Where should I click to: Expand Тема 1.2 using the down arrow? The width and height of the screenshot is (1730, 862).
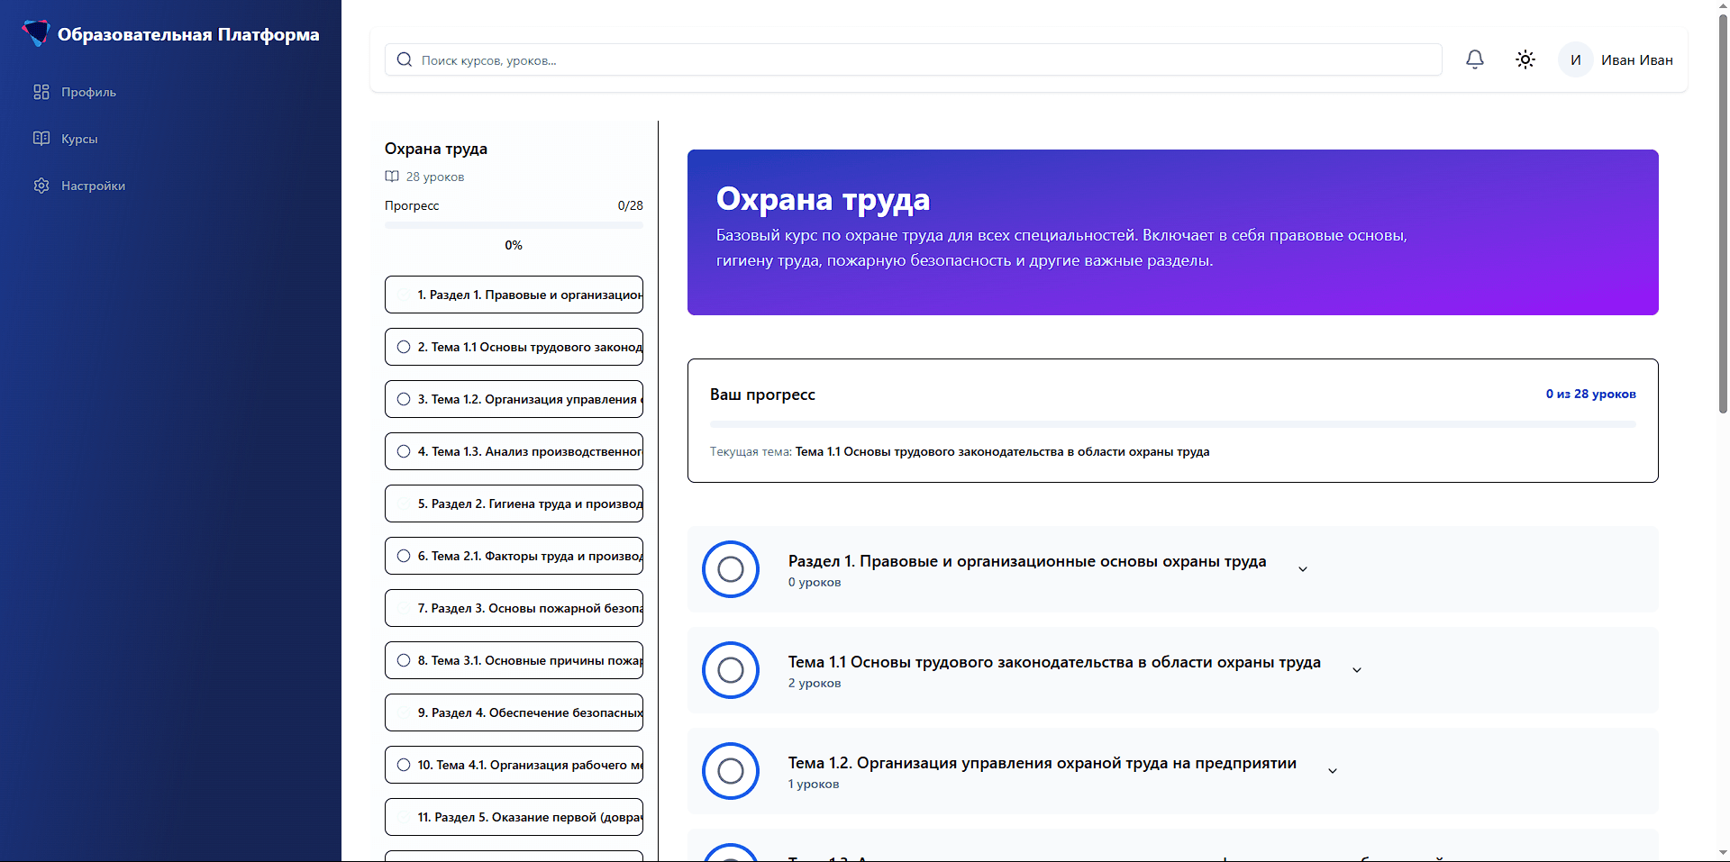click(1333, 771)
